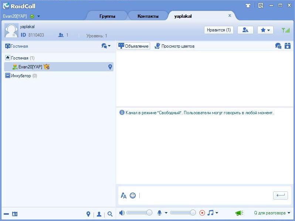Close the yaplakal tab
The height and width of the screenshot is (221, 295).
pyautogui.click(x=230, y=16)
